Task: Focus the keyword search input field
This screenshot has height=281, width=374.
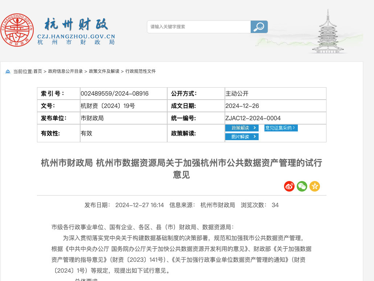Action: [199, 27]
